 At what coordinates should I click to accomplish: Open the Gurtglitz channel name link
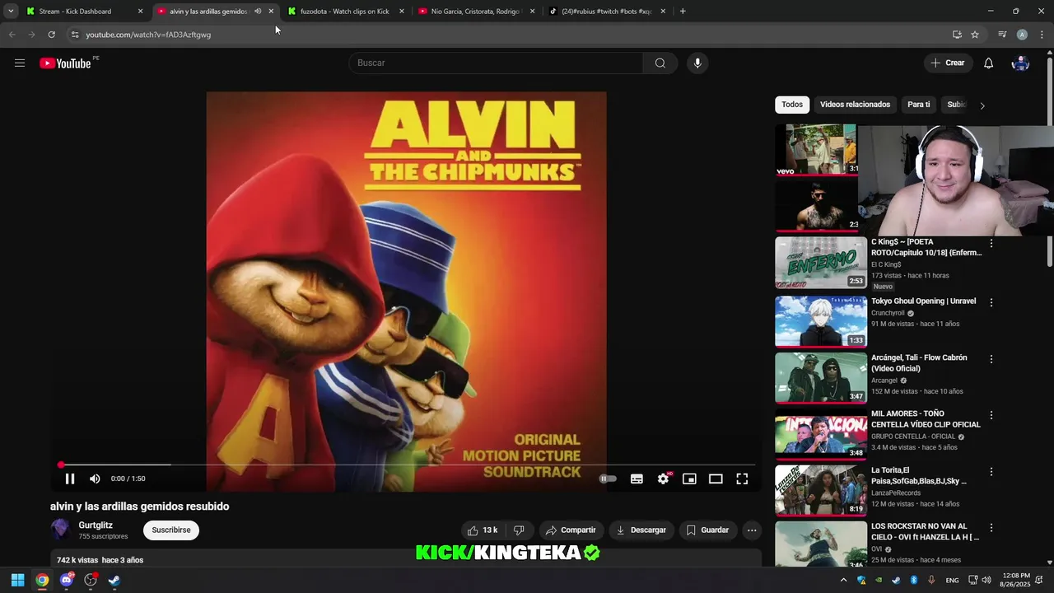[96, 525]
